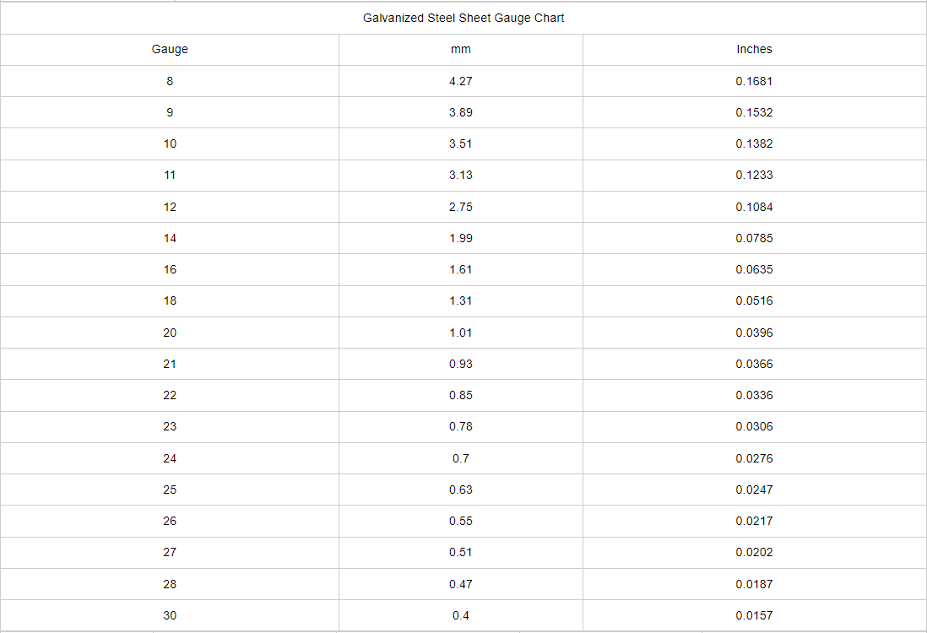This screenshot has height=633, width=927.
Task: Click the 4.27 mm value cell
Action: point(461,81)
